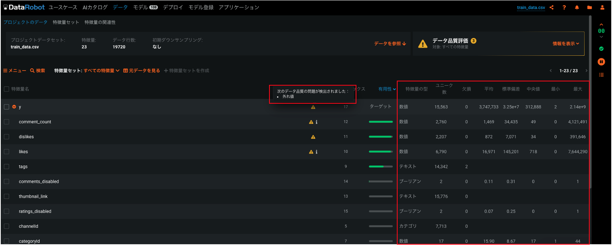Click 特徴量セットを作成 button
The width and height of the screenshot is (612, 245).
[x=187, y=71]
